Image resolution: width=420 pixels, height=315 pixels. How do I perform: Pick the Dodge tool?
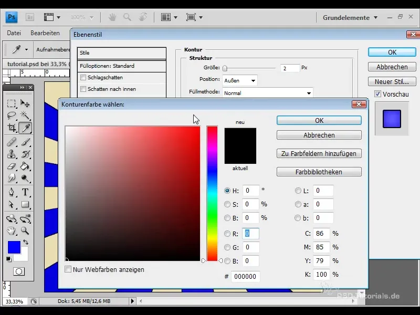pyautogui.click(x=25, y=178)
